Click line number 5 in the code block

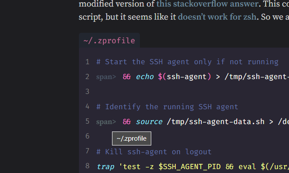[87, 121]
